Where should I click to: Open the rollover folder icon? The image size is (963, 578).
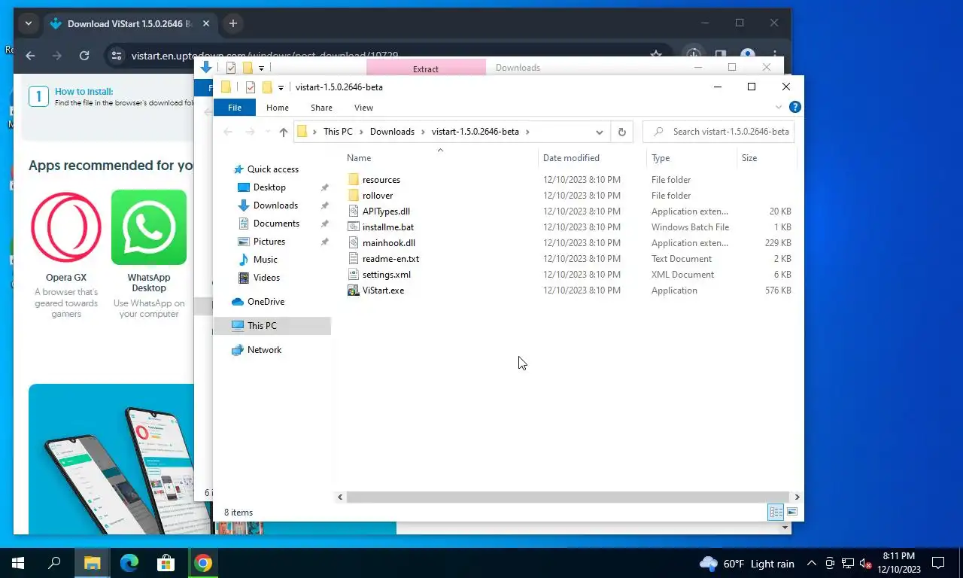coord(354,196)
